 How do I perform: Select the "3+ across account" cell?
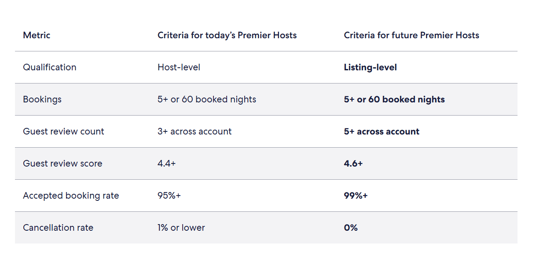(195, 131)
